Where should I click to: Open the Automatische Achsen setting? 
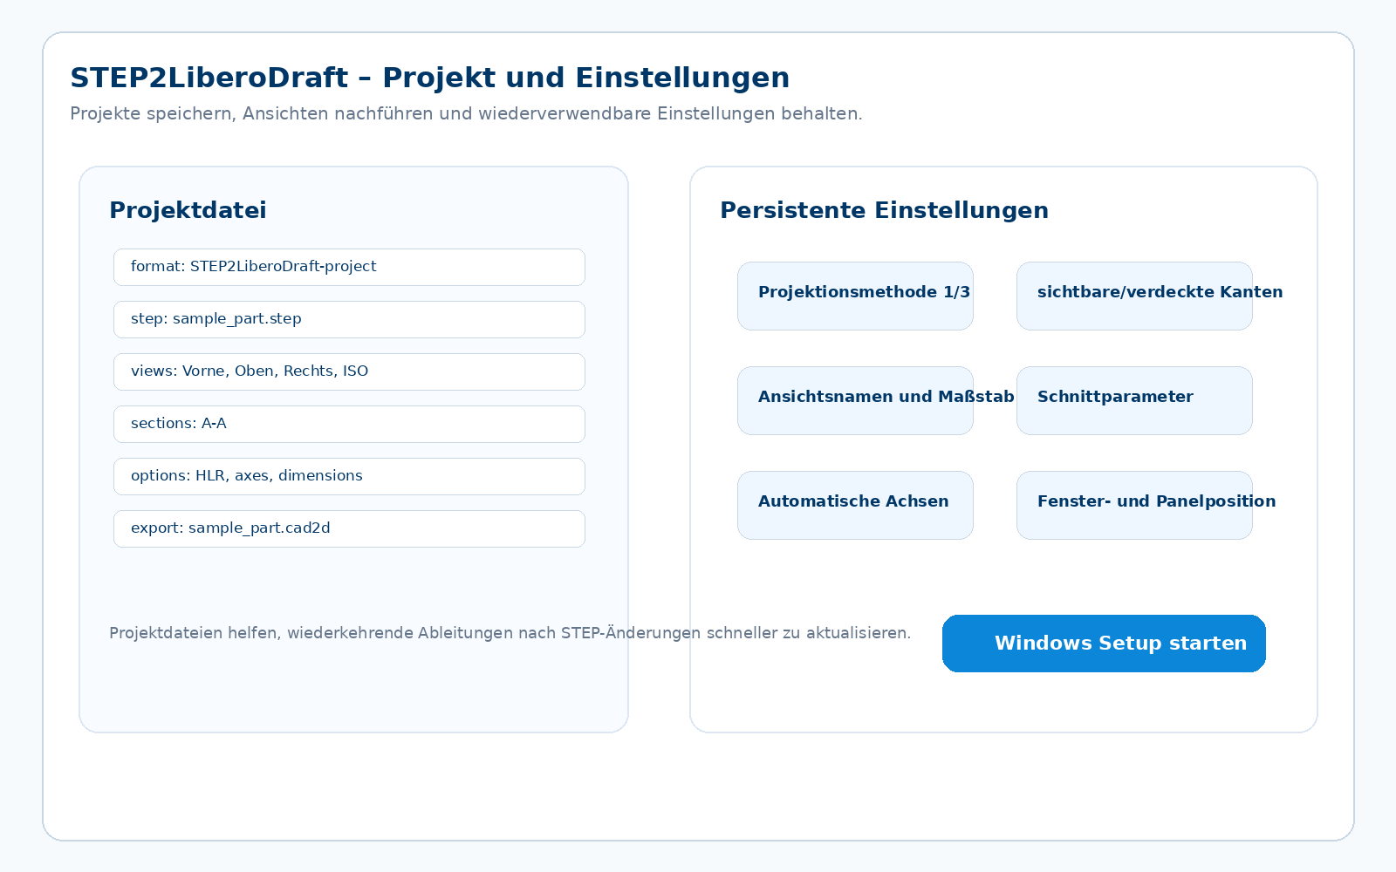[855, 505]
